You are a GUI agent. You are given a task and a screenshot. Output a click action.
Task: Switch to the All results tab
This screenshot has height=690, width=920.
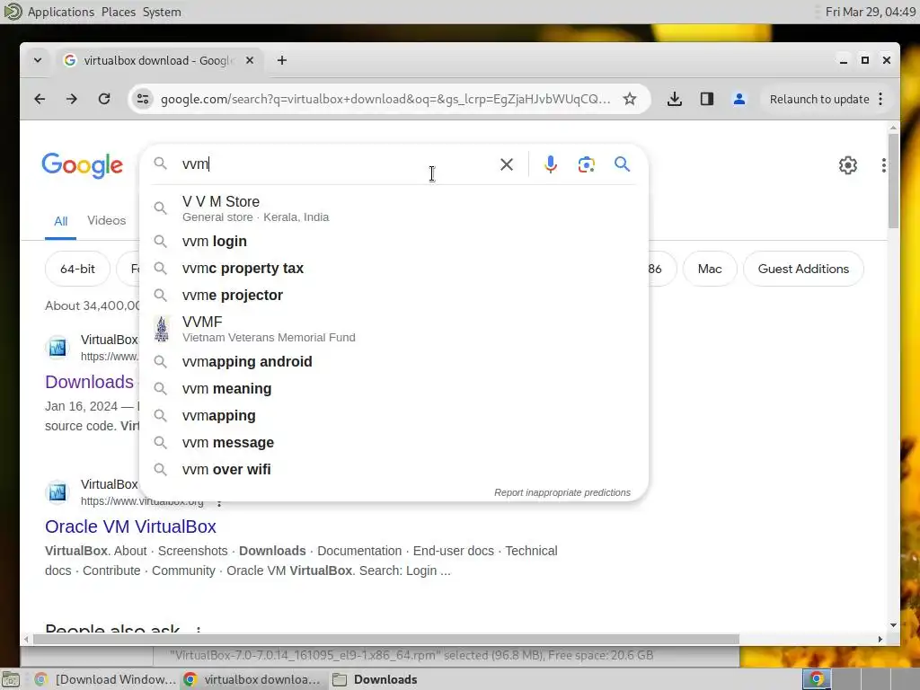click(x=60, y=221)
